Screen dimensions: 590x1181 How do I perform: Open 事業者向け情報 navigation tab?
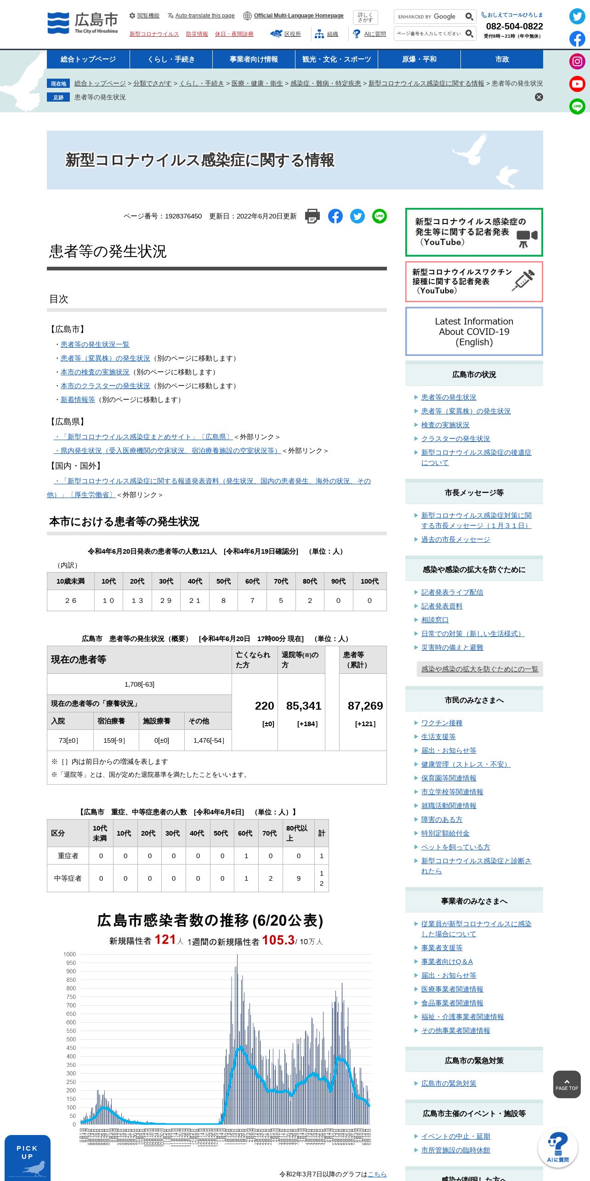tap(254, 59)
